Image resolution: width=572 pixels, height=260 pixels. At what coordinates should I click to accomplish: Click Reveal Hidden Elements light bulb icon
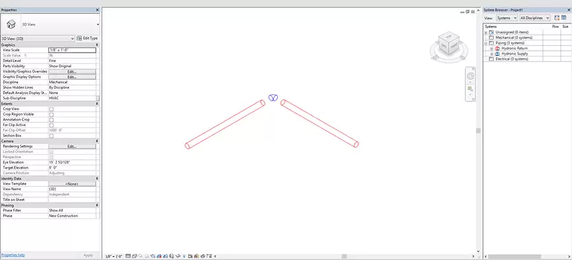[x=184, y=256]
